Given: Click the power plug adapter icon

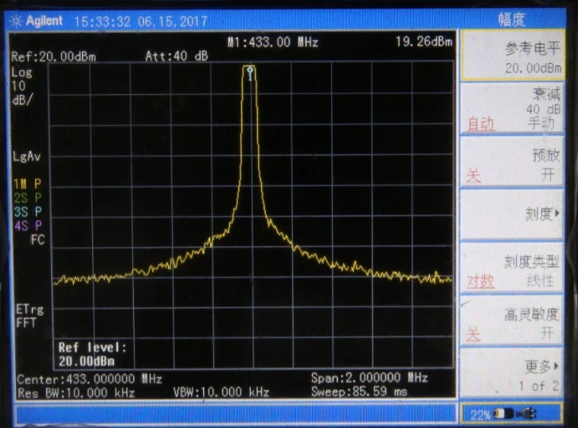Looking at the screenshot, I should [526, 414].
